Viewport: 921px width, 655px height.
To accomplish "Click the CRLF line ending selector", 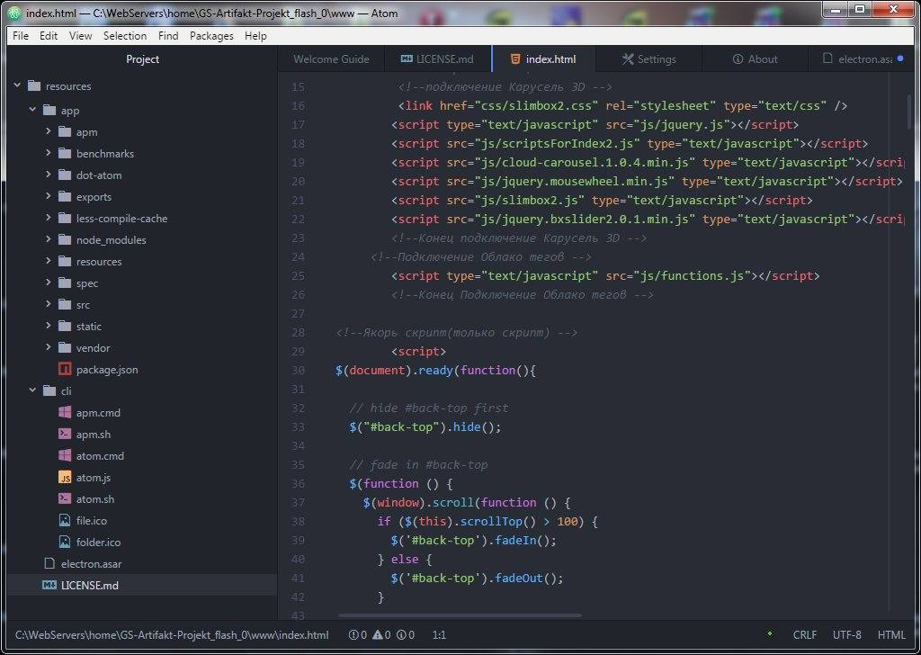I will pyautogui.click(x=805, y=635).
